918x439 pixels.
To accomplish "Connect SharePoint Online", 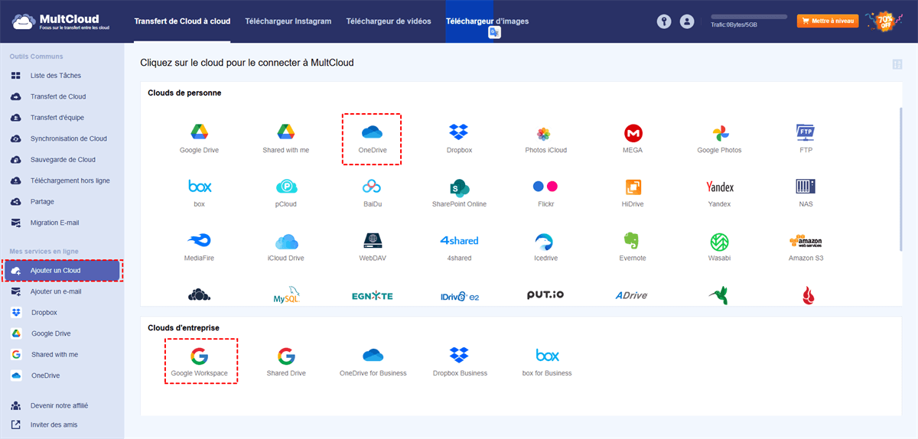I will pyautogui.click(x=459, y=193).
